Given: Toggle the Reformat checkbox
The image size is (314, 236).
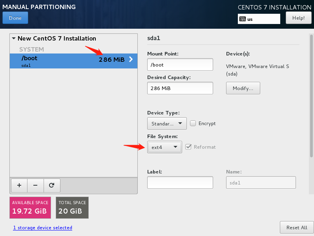Looking at the screenshot, I should click(188, 147).
